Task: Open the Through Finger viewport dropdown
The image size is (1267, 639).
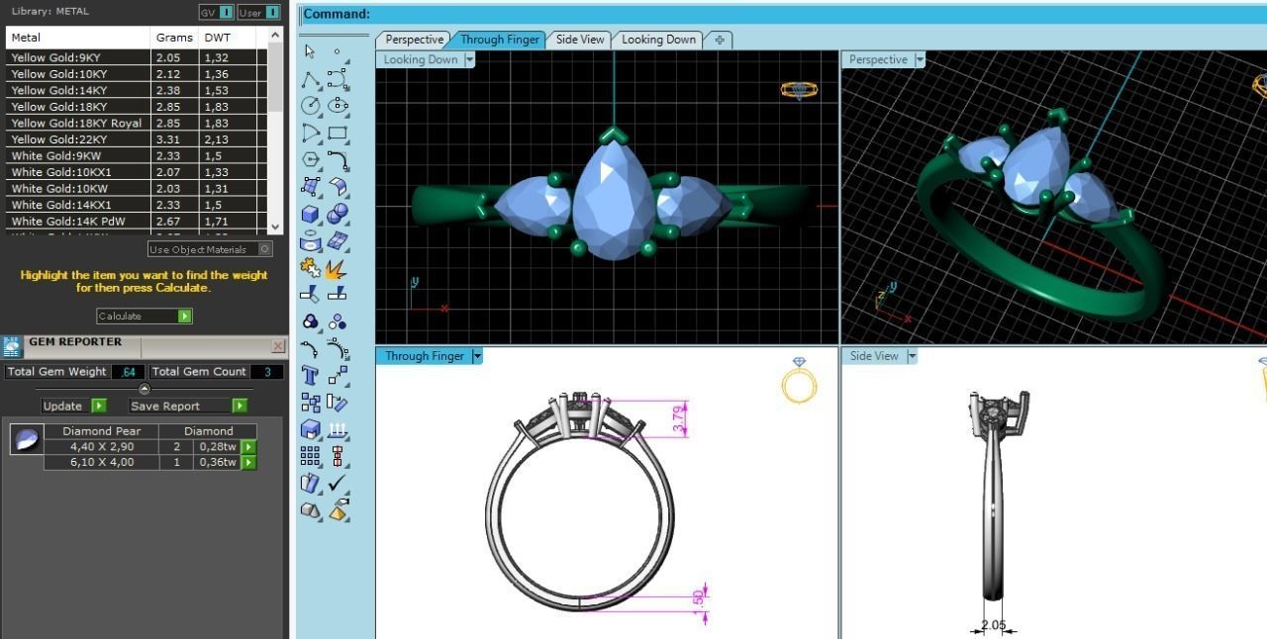Action: point(477,356)
